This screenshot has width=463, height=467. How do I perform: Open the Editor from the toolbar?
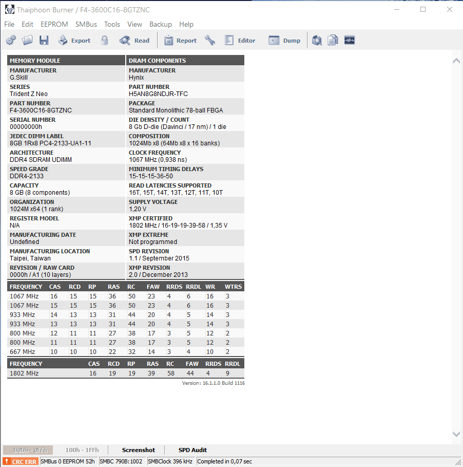click(240, 40)
